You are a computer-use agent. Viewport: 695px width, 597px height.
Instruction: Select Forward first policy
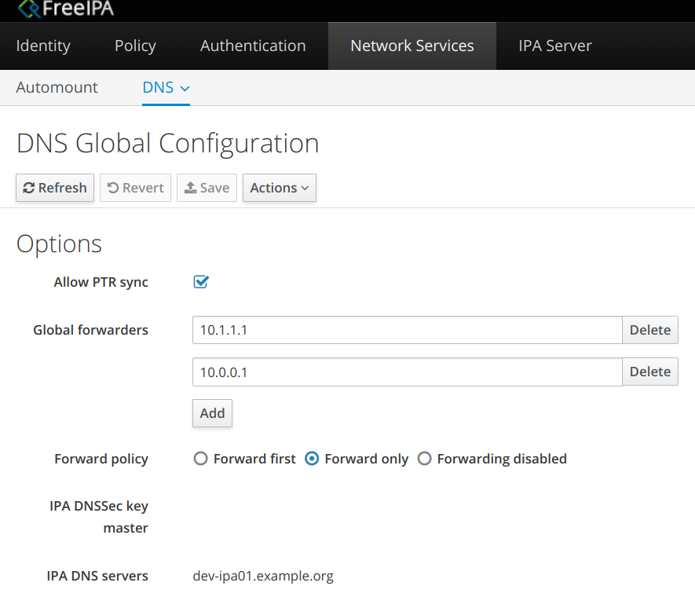point(200,458)
